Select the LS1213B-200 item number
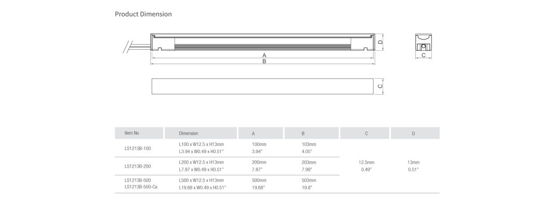555x207 pixels. (x=138, y=166)
